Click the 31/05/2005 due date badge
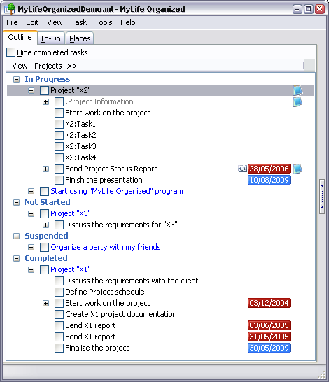This screenshot has height=382, width=329. [269, 337]
